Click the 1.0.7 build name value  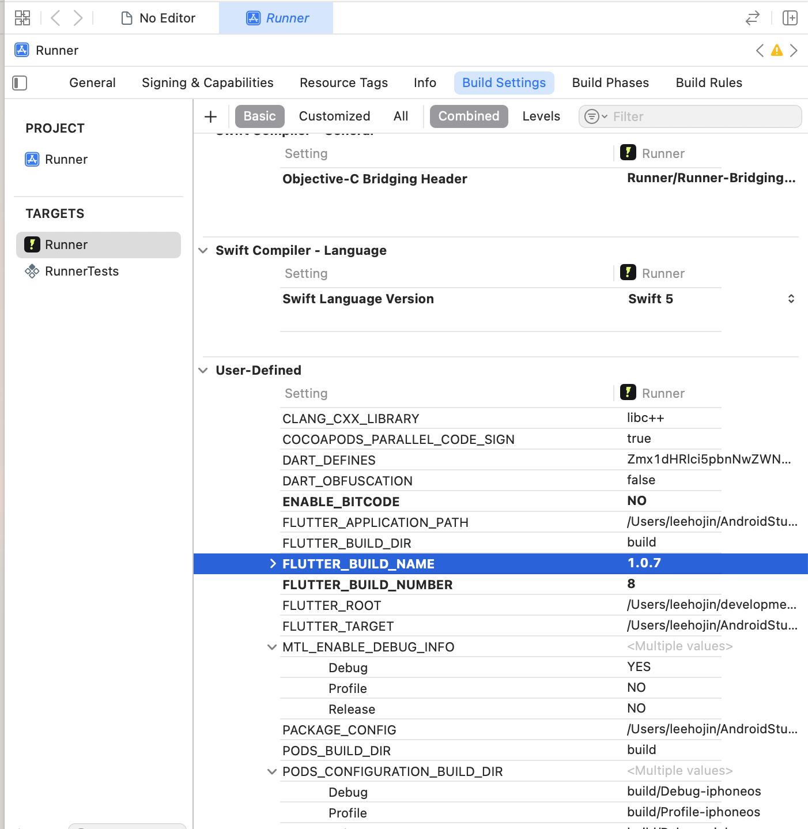pos(644,563)
